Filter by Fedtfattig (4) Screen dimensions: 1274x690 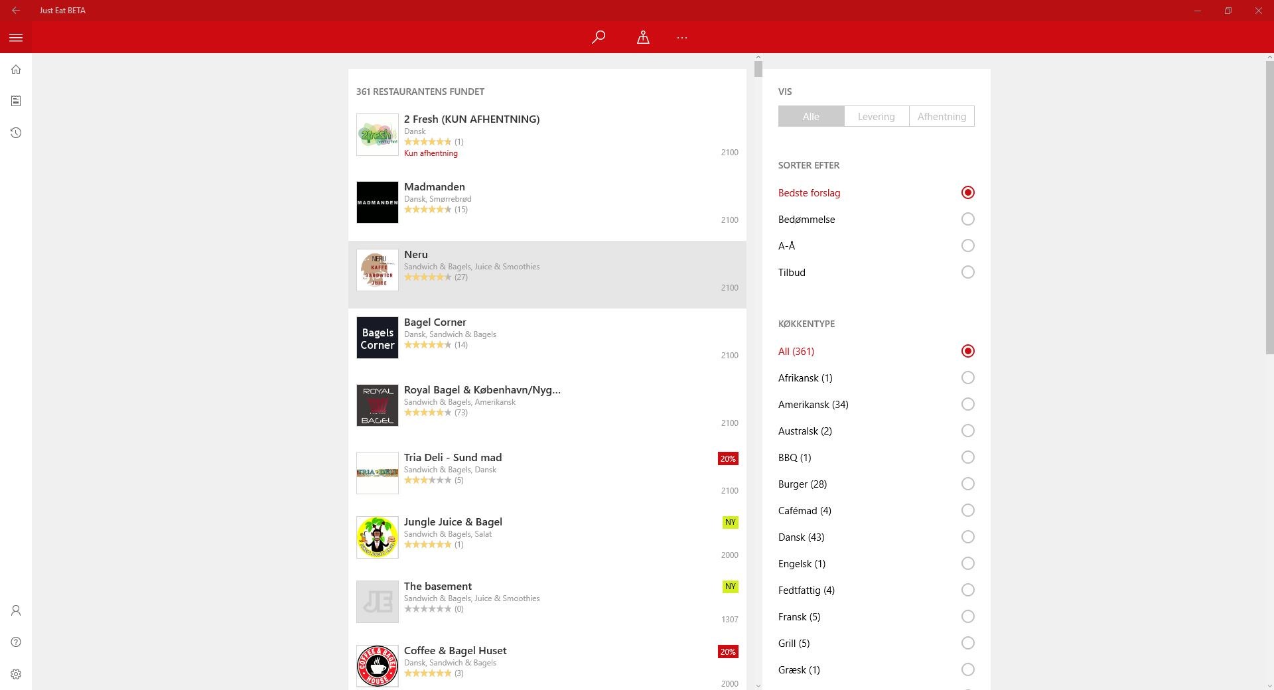876,590
